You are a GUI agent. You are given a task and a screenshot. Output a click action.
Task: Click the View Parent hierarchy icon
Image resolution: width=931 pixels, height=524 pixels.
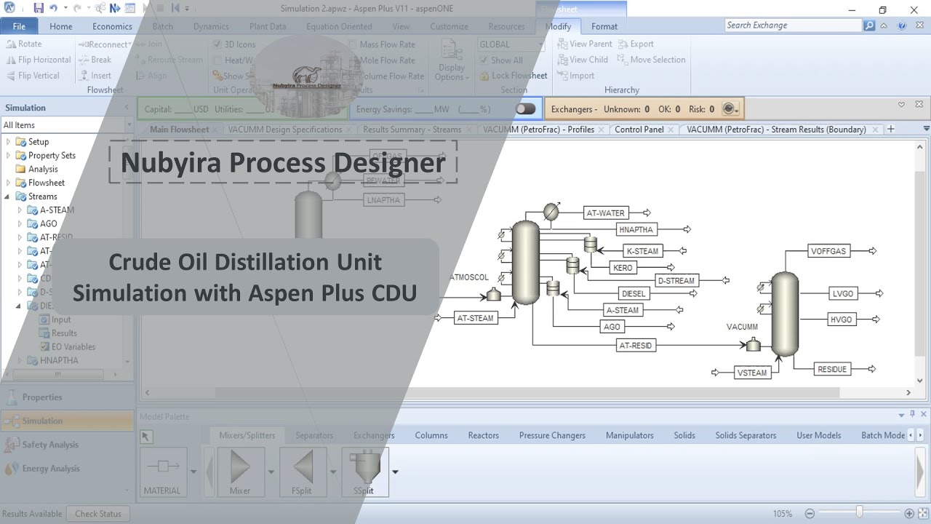562,44
